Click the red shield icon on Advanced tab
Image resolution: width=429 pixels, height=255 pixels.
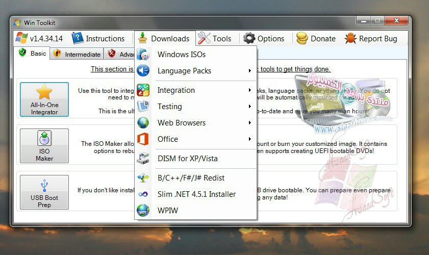(111, 54)
